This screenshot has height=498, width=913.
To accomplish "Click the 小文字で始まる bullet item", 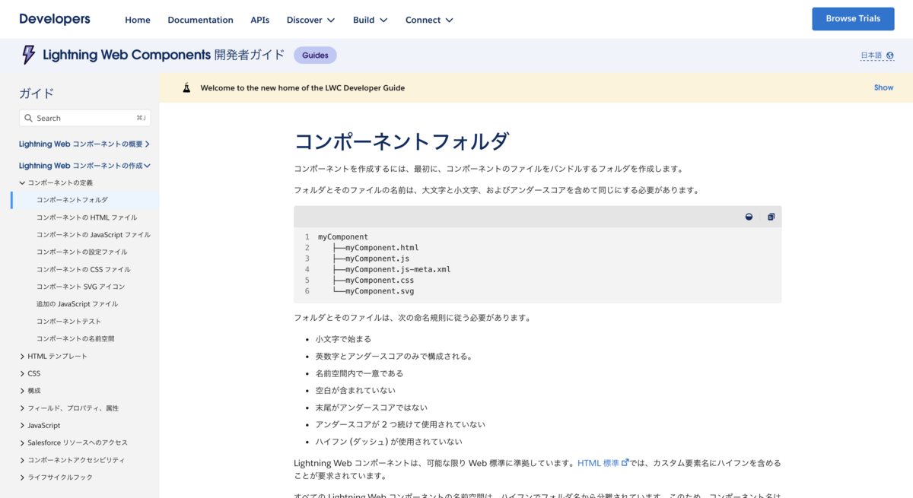I will coord(343,339).
